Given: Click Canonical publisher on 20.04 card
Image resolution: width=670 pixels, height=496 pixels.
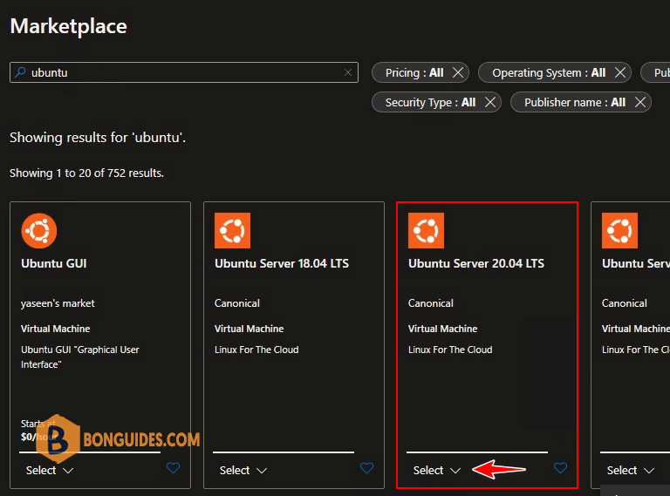Looking at the screenshot, I should coord(430,303).
